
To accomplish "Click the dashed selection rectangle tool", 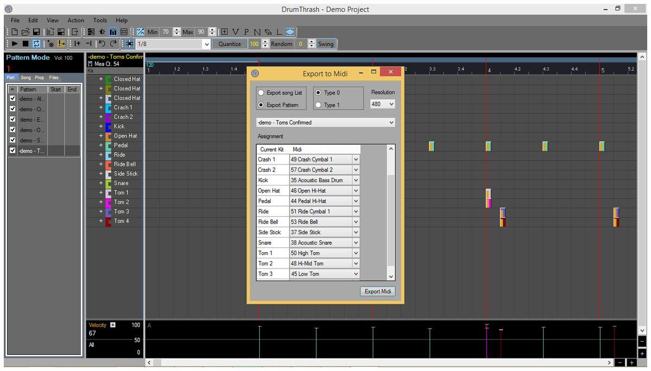I will [x=290, y=32].
